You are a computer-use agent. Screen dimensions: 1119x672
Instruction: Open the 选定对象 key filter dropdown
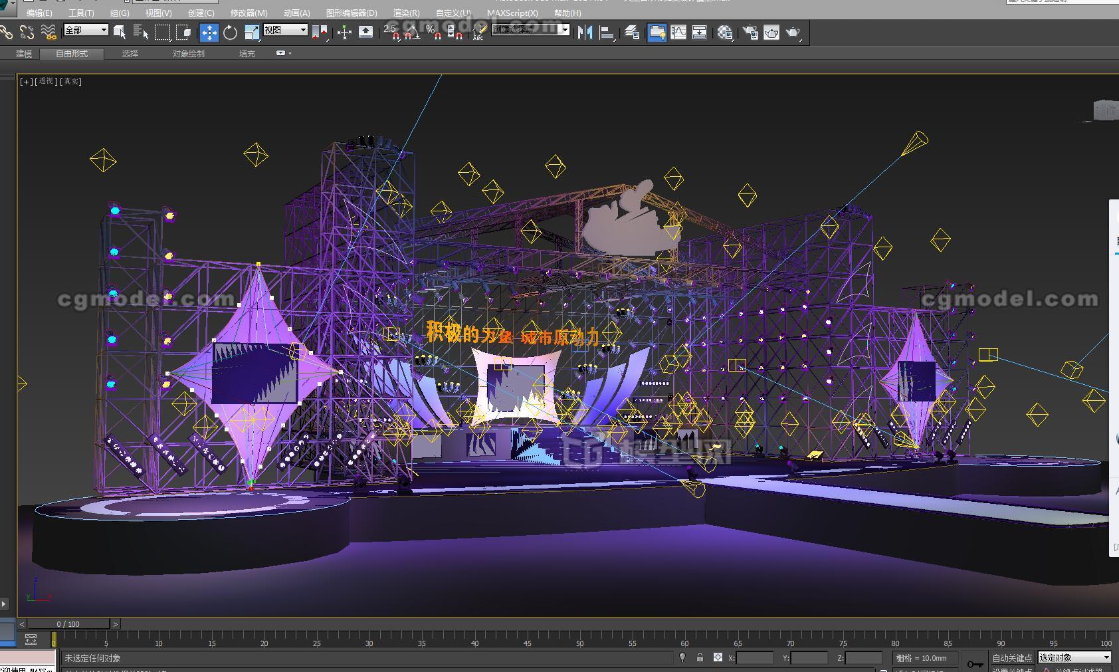(x=1074, y=657)
